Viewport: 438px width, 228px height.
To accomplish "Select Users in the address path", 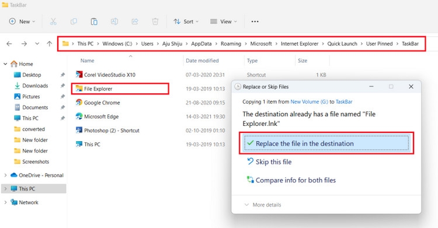I will (147, 44).
